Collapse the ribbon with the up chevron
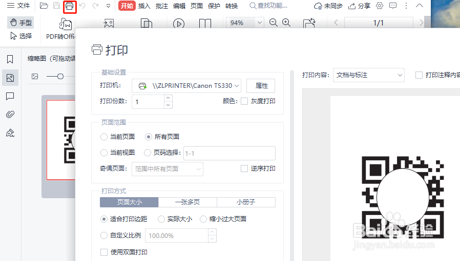460x261 pixels. point(420,6)
